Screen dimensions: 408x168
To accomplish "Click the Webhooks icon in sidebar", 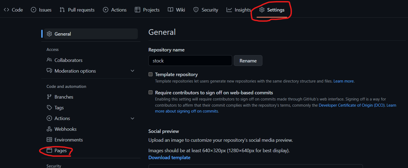I will (x=49, y=129).
